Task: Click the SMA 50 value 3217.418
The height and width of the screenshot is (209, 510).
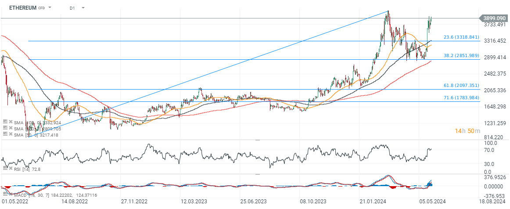Action: click(x=48, y=135)
